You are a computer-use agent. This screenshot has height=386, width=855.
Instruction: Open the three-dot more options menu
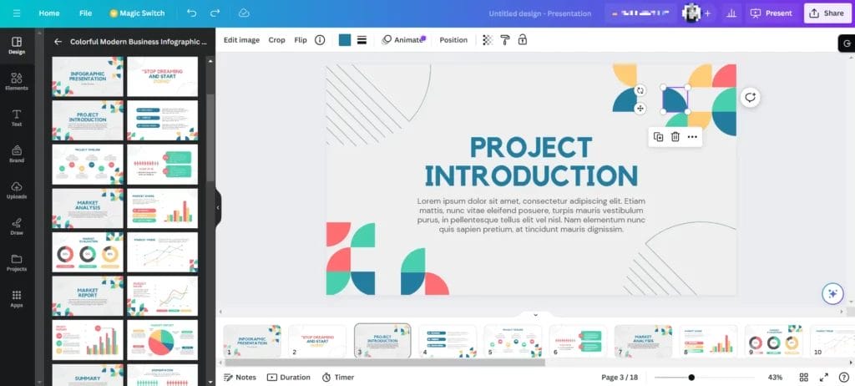(x=692, y=136)
